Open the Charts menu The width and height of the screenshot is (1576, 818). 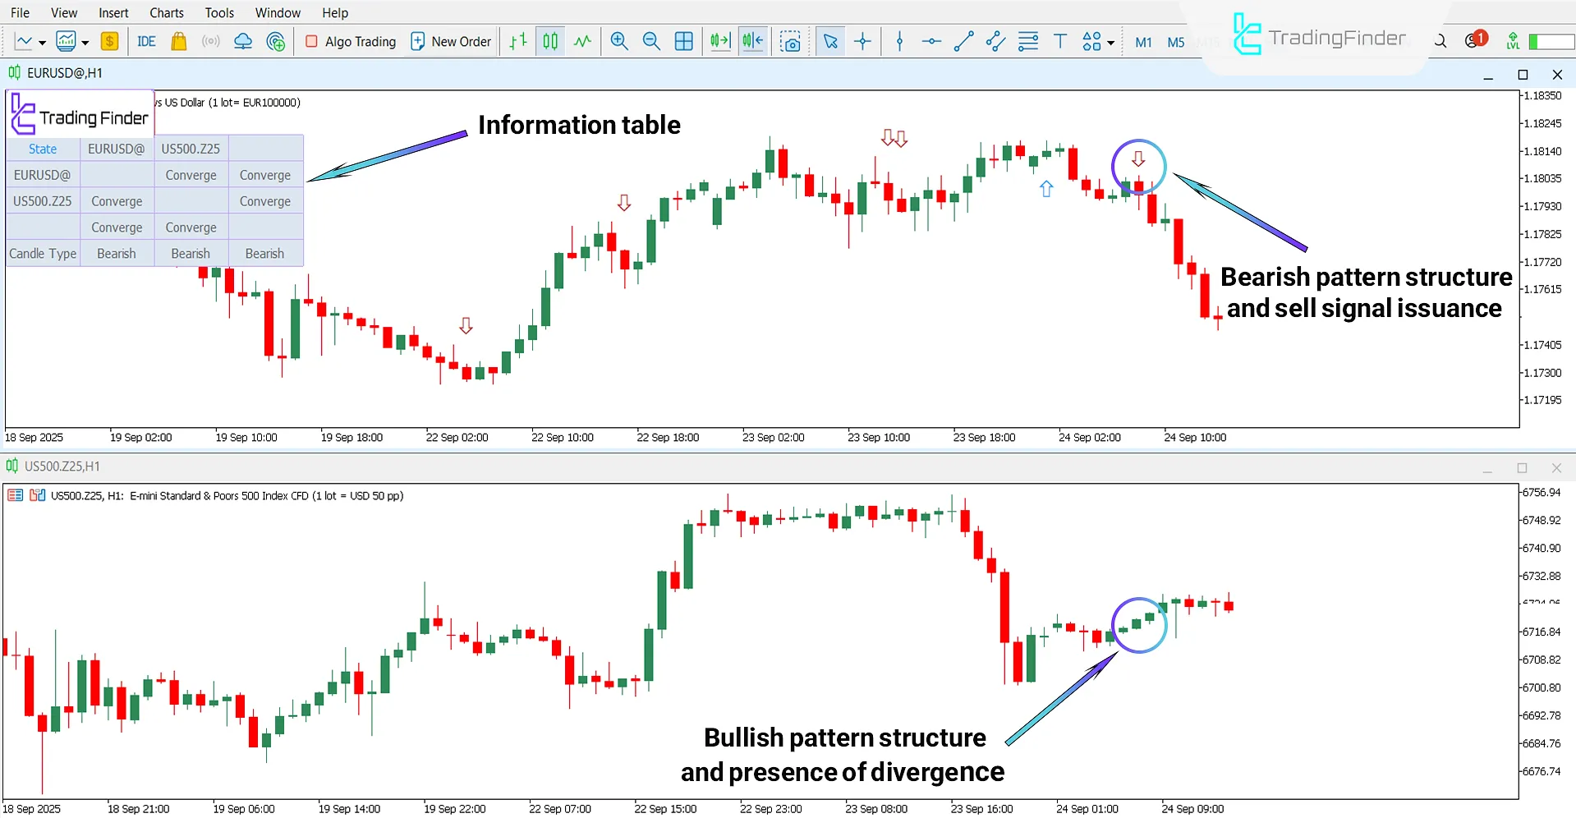coord(166,12)
